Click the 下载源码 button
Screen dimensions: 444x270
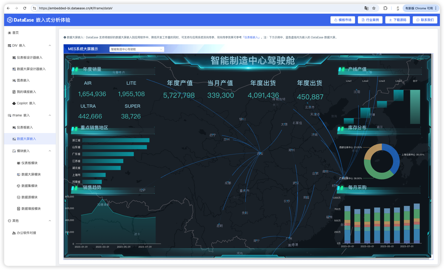(398, 20)
